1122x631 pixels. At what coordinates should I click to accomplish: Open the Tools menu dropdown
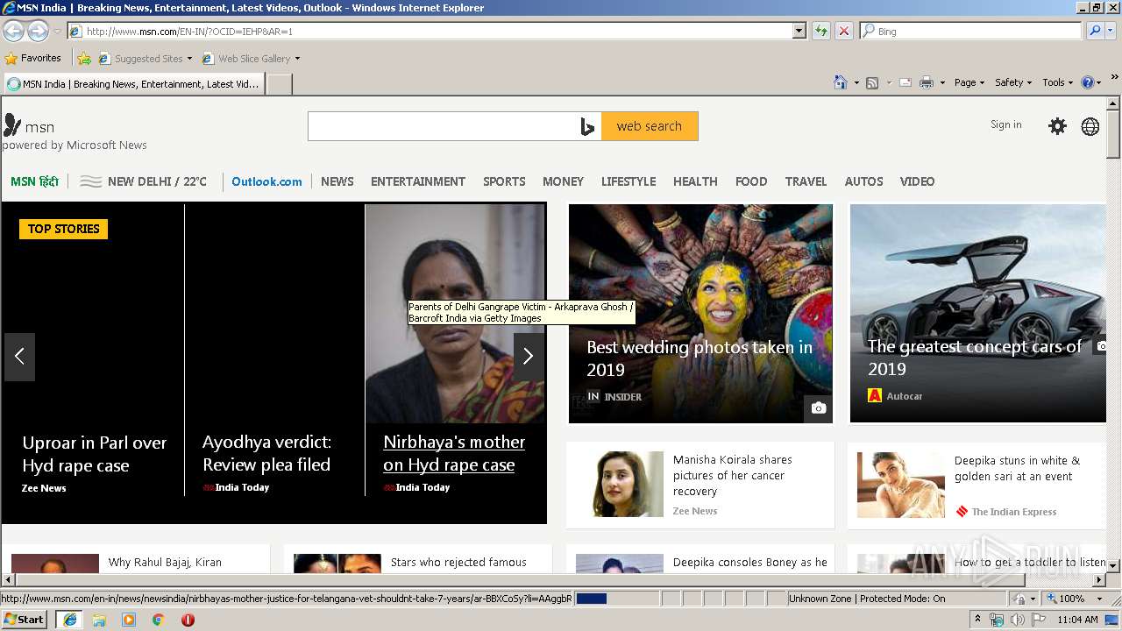pyautogui.click(x=1057, y=82)
